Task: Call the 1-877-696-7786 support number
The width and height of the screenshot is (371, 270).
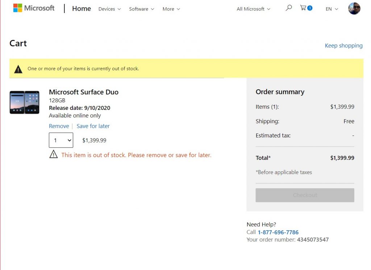Action: 278,232
